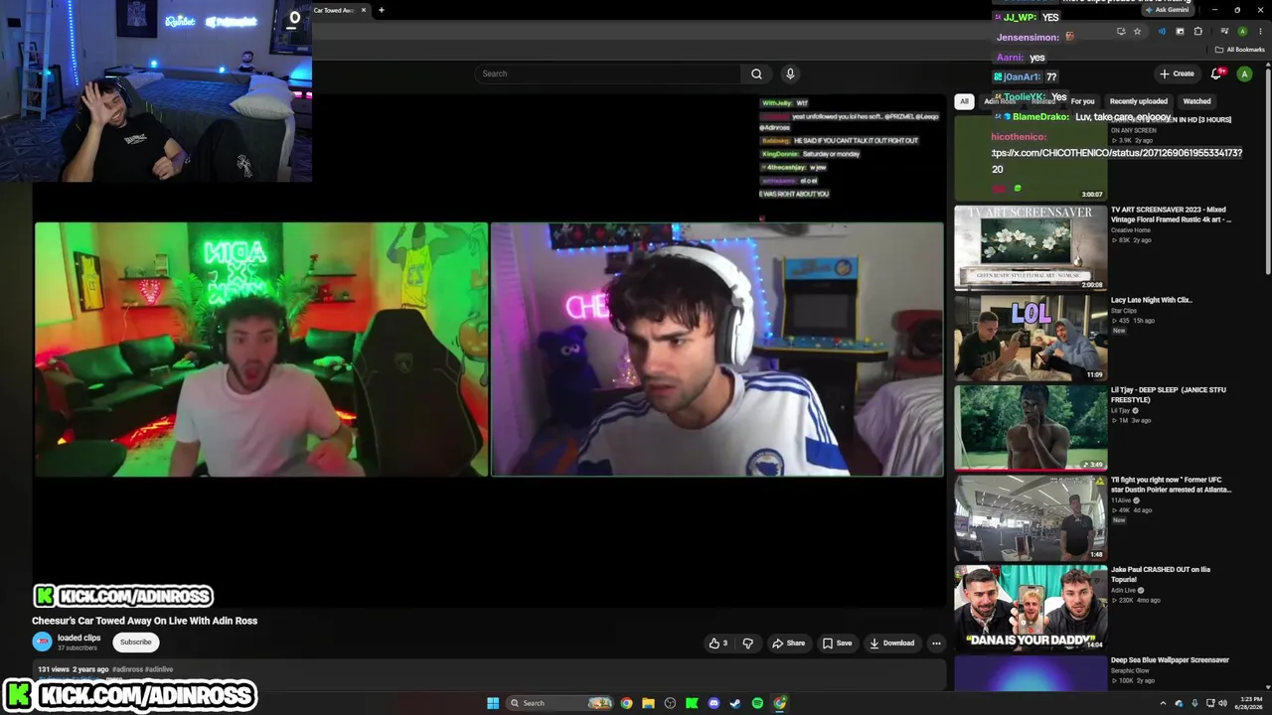Click install app icon in address bar
Viewport: 1272px width, 715px height.
tap(1121, 31)
